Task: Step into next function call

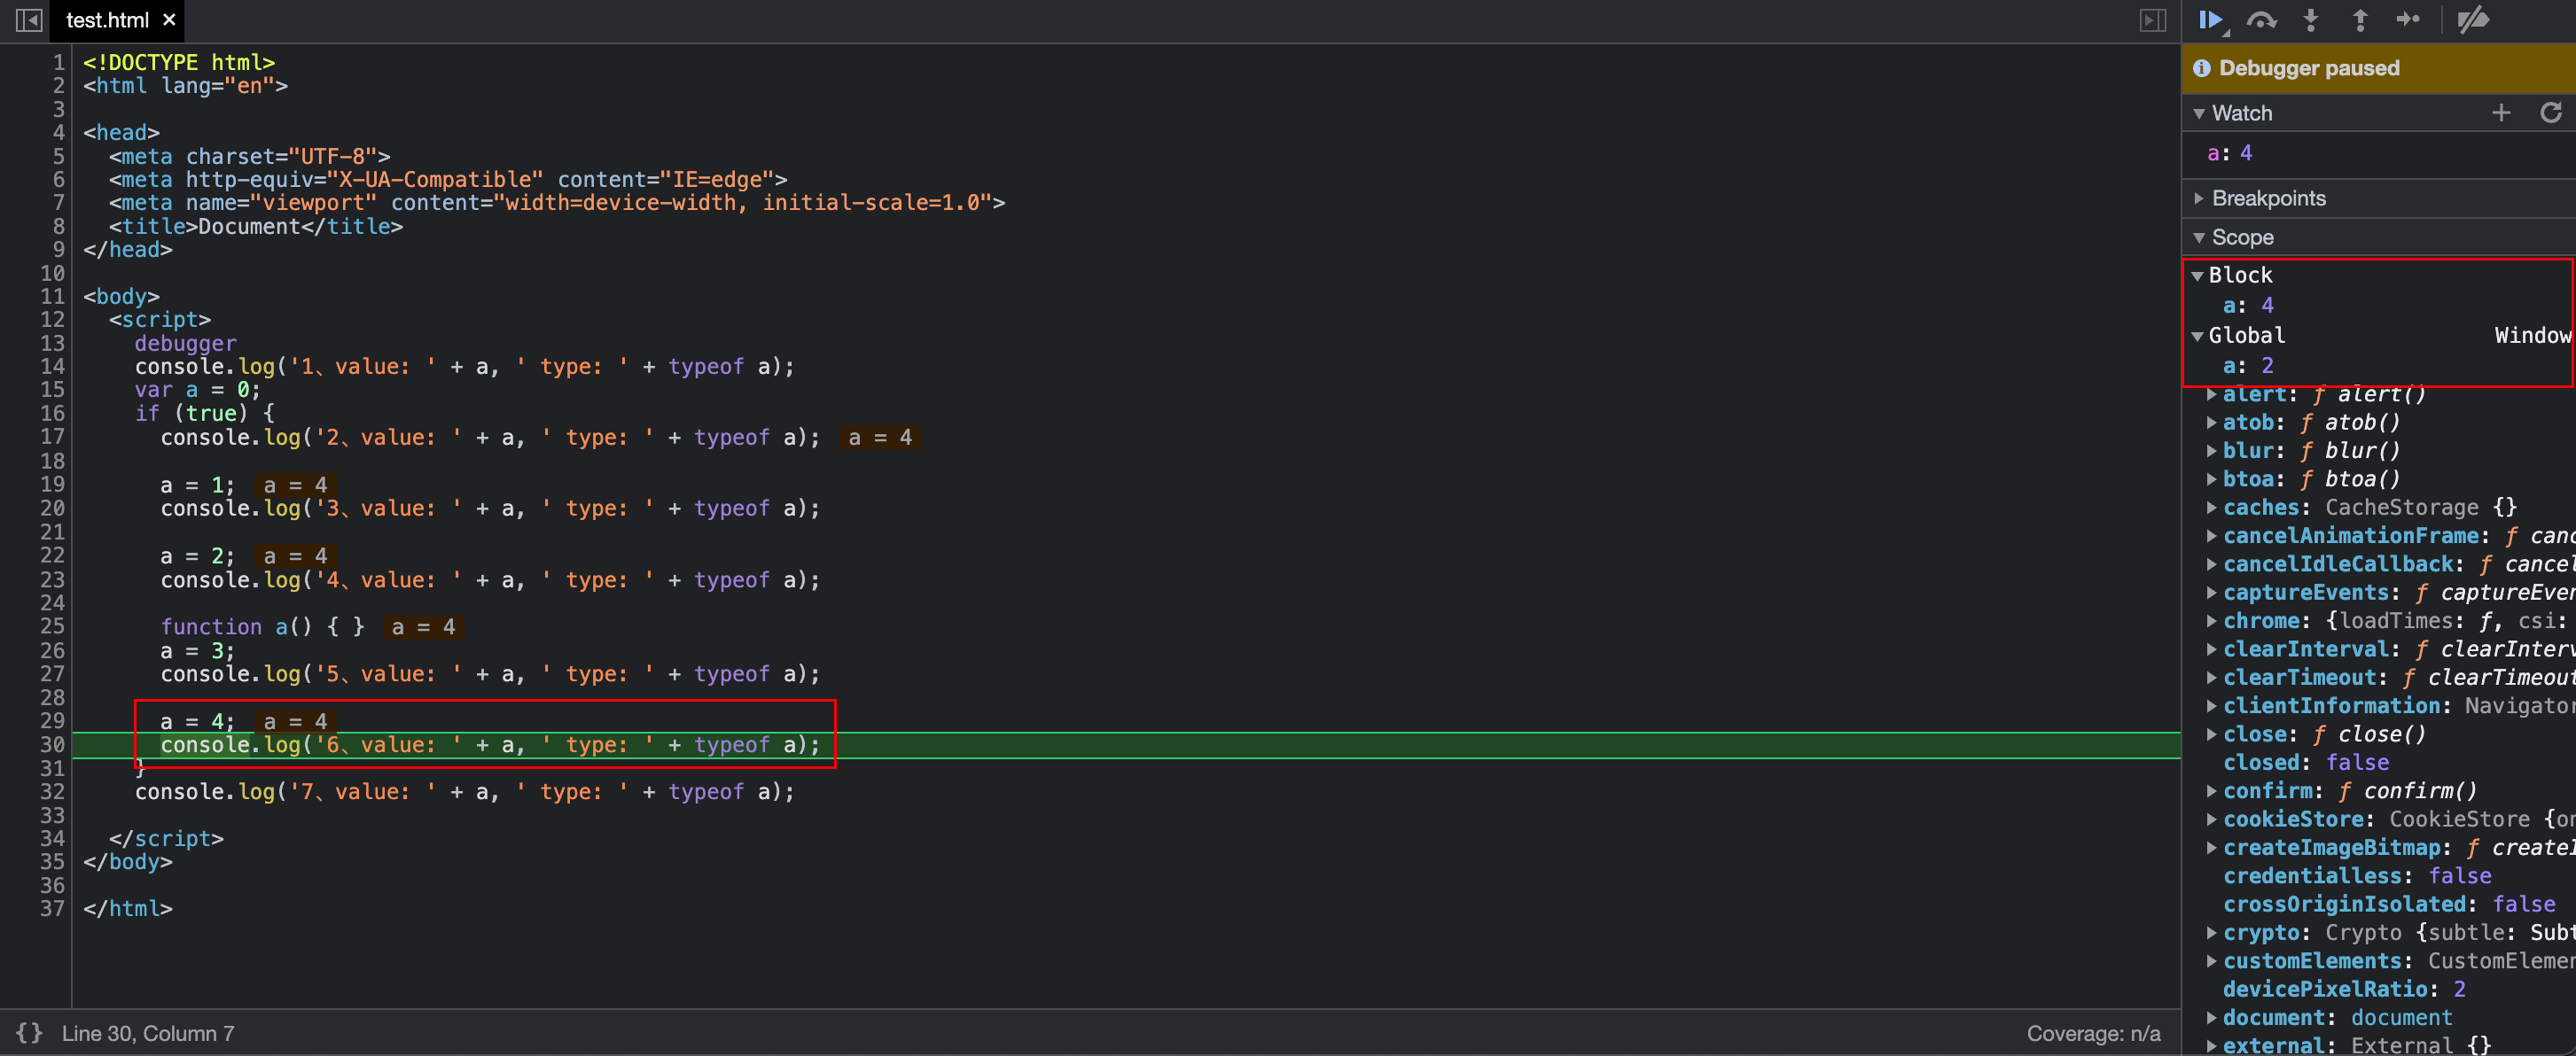Action: coord(2311,20)
